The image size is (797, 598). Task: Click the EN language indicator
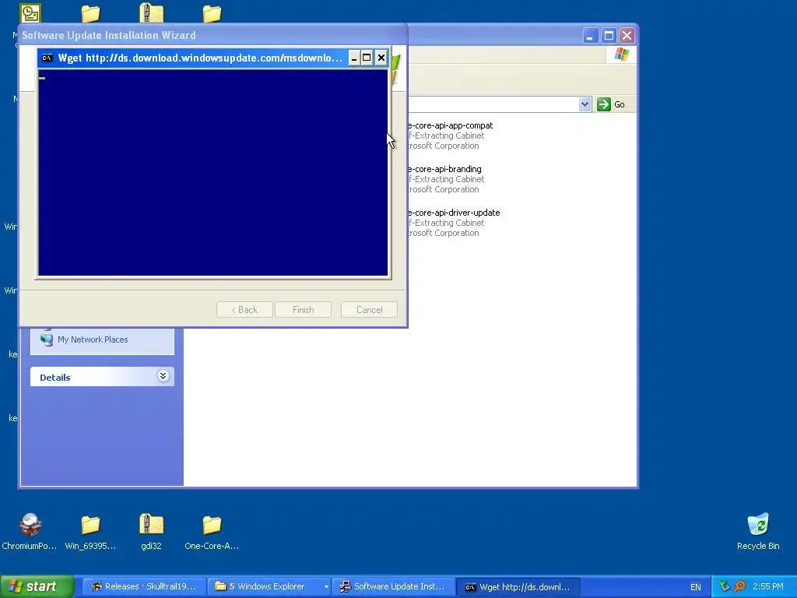click(x=695, y=587)
